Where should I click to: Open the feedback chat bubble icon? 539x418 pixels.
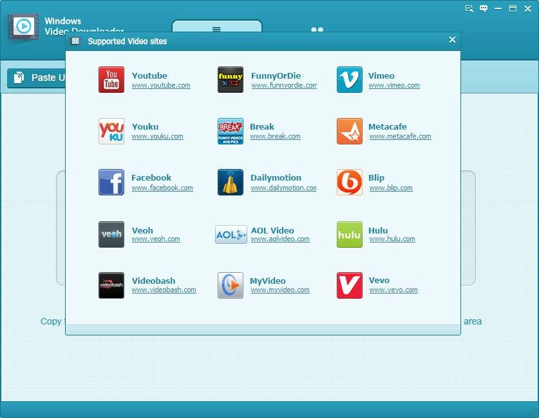coord(484,8)
